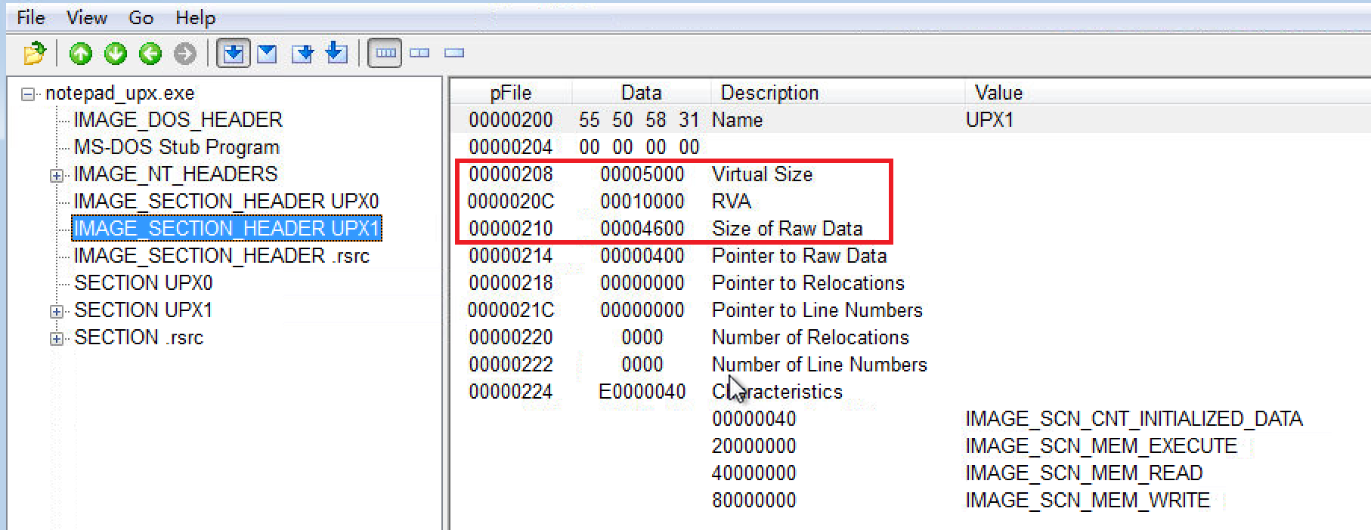The height and width of the screenshot is (530, 1371).
Task: Expand the SECTION .rsrc tree node
Action: point(57,339)
